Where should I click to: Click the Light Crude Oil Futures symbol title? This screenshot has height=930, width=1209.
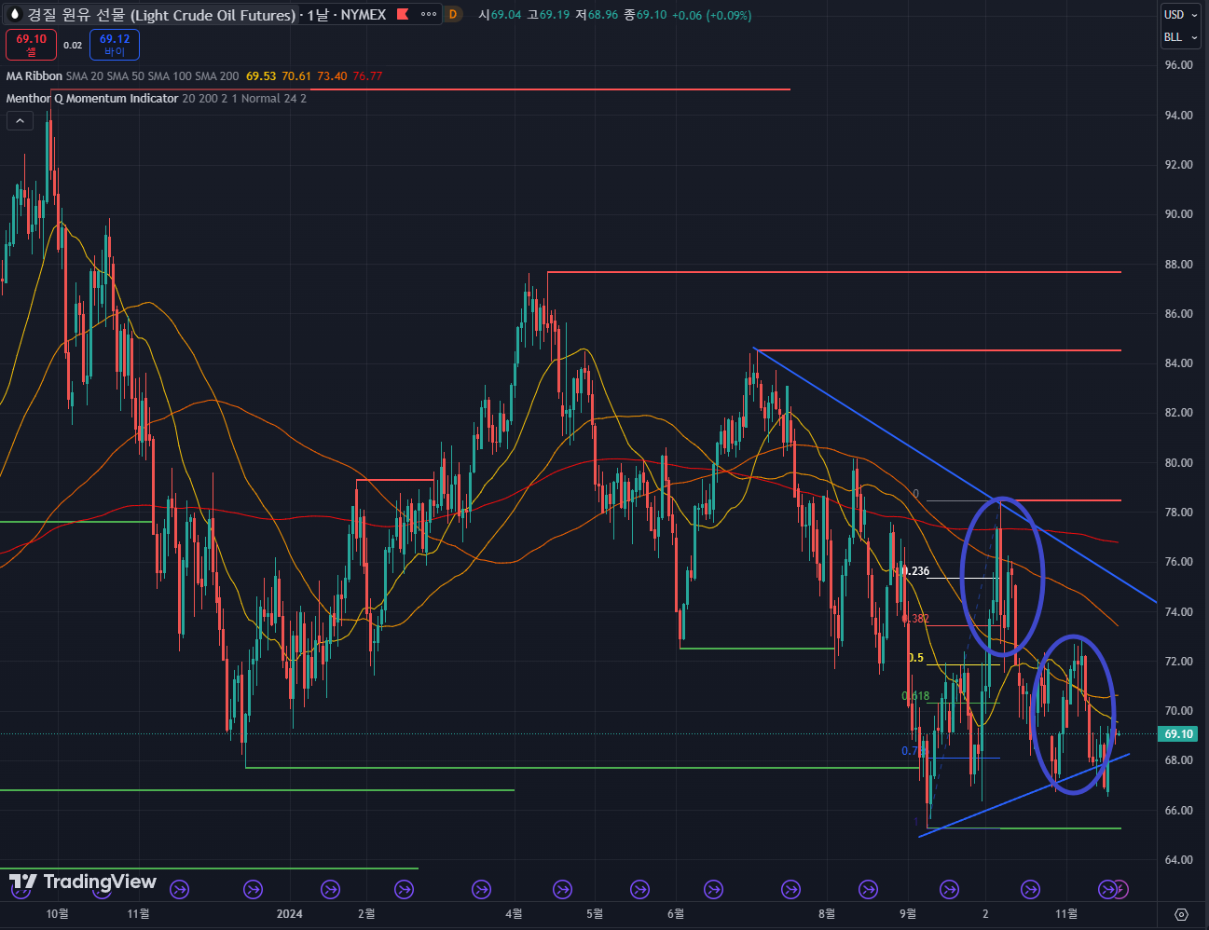click(x=161, y=15)
